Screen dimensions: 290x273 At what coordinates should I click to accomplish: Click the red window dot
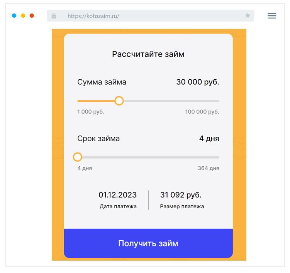click(32, 16)
